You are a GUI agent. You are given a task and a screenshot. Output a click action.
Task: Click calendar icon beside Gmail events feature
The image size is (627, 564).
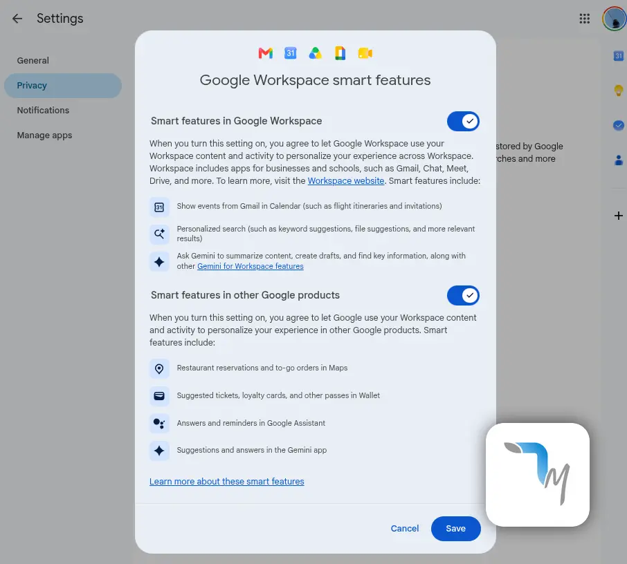[159, 207]
